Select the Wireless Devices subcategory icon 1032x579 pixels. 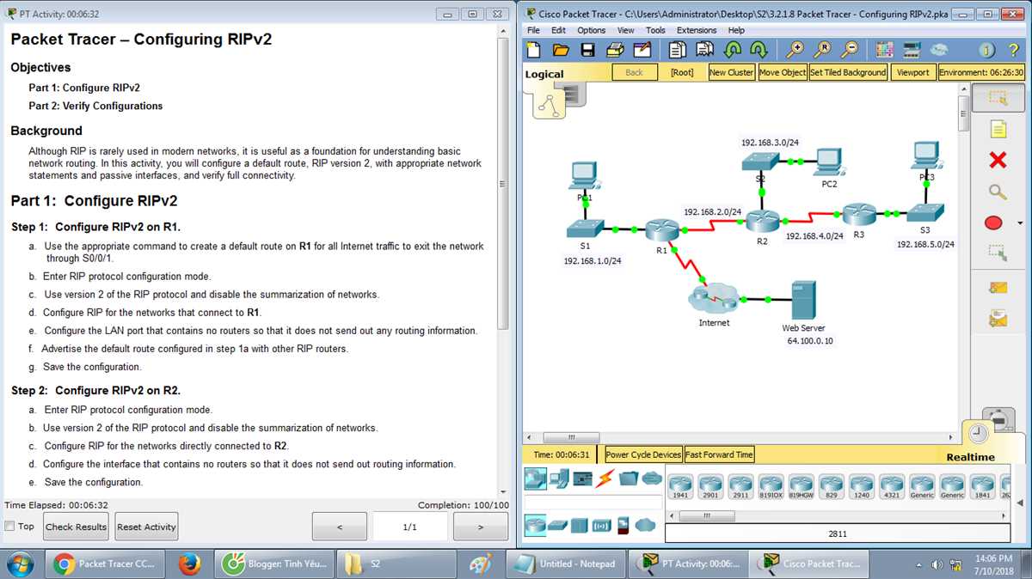pos(601,525)
